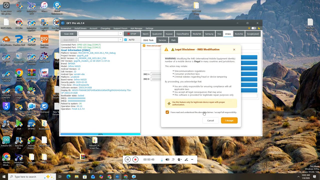The width and height of the screenshot is (320, 180).
Task: Open the recorder annotation pen tool
Action: [186, 159]
